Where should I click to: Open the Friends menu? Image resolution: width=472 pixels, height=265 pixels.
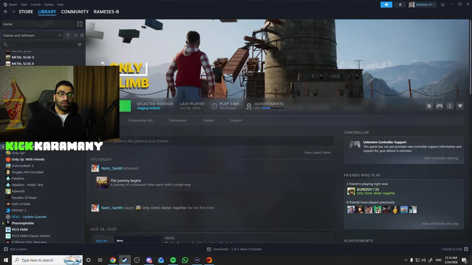click(36, 4)
